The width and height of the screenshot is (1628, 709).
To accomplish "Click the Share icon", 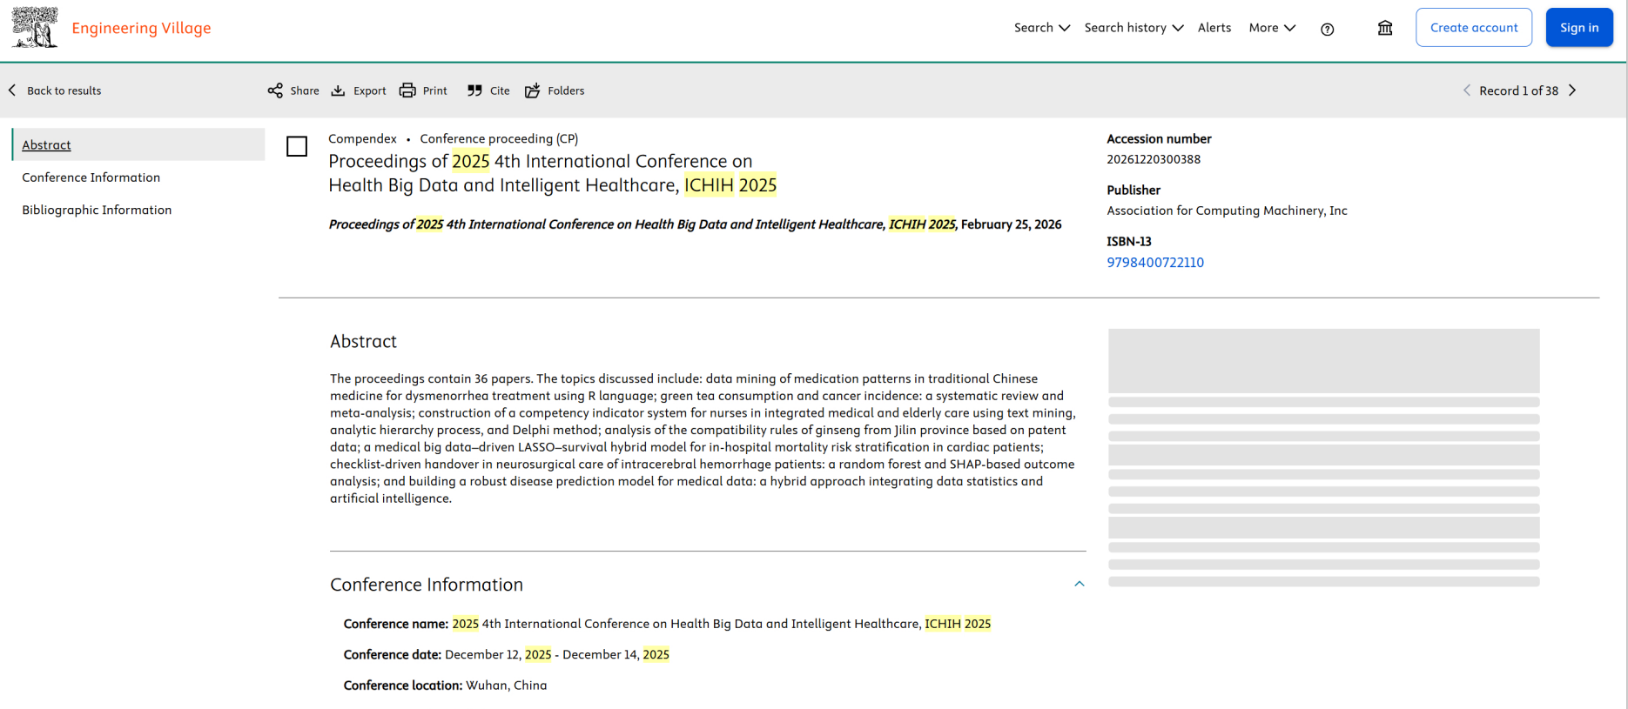I will coord(275,90).
